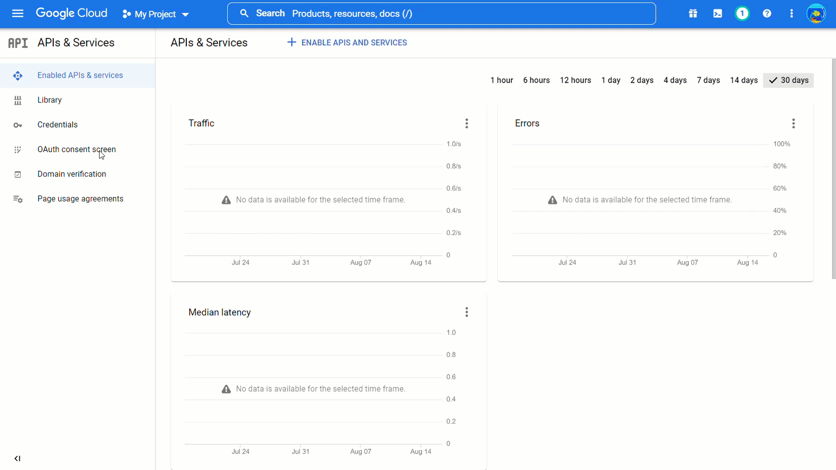Expand the My Project selector dropdown

[x=156, y=14]
